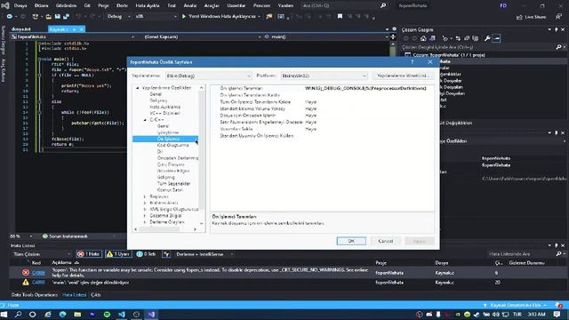The height and width of the screenshot is (320, 569).
Task: Open the Debug configuration dropdown in toolbar
Action: [x=118, y=16]
